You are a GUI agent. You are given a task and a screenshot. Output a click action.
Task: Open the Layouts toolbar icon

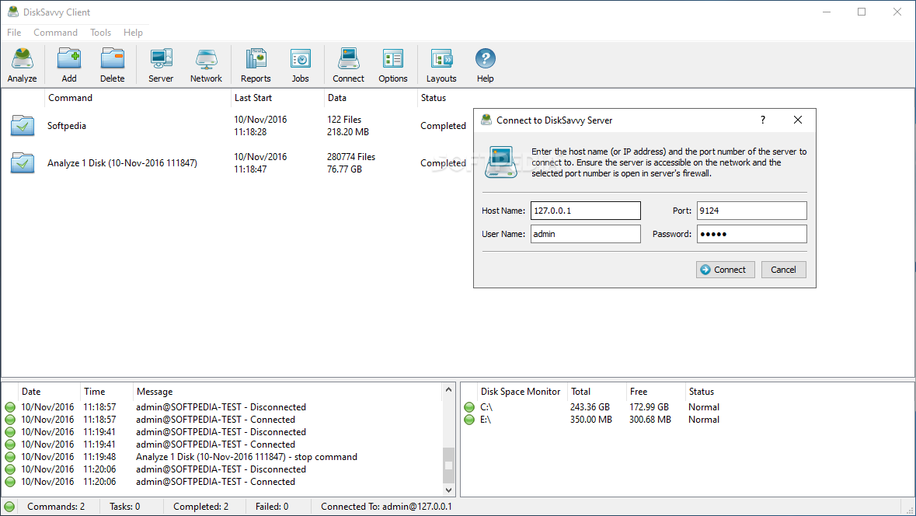[441, 64]
